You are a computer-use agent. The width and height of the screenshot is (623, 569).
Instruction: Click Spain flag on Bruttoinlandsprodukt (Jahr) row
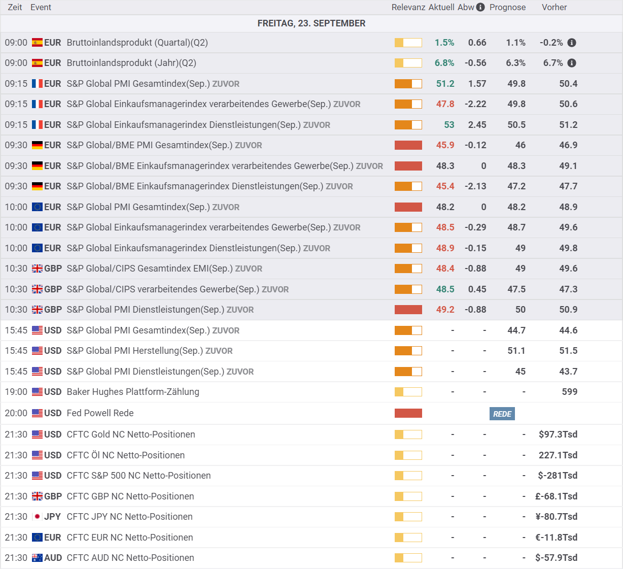(x=37, y=63)
